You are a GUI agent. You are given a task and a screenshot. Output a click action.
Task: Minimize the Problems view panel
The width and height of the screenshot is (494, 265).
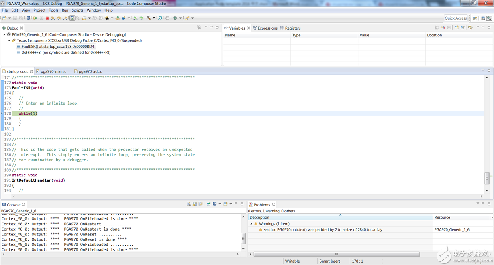point(484,204)
